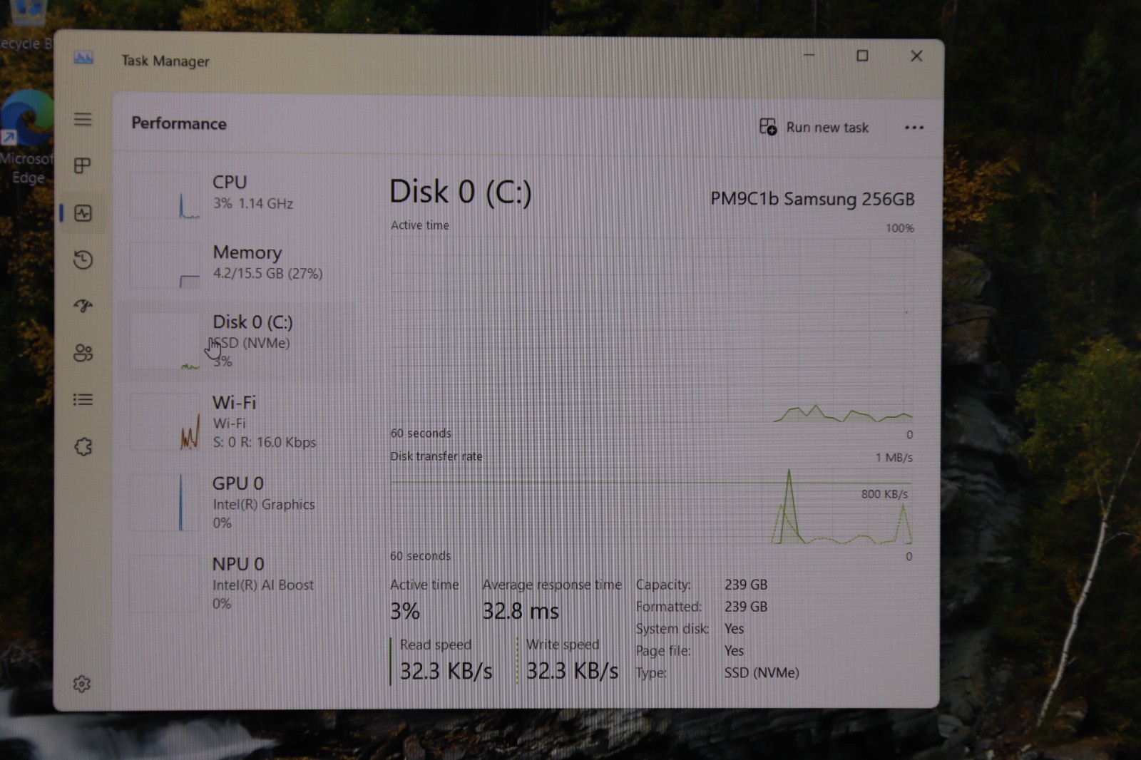Maximize the Task Manager window
The image size is (1141, 760).
coord(862,56)
